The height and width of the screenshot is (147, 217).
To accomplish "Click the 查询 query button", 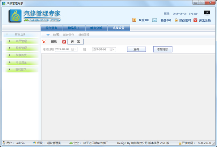I will (x=136, y=49).
